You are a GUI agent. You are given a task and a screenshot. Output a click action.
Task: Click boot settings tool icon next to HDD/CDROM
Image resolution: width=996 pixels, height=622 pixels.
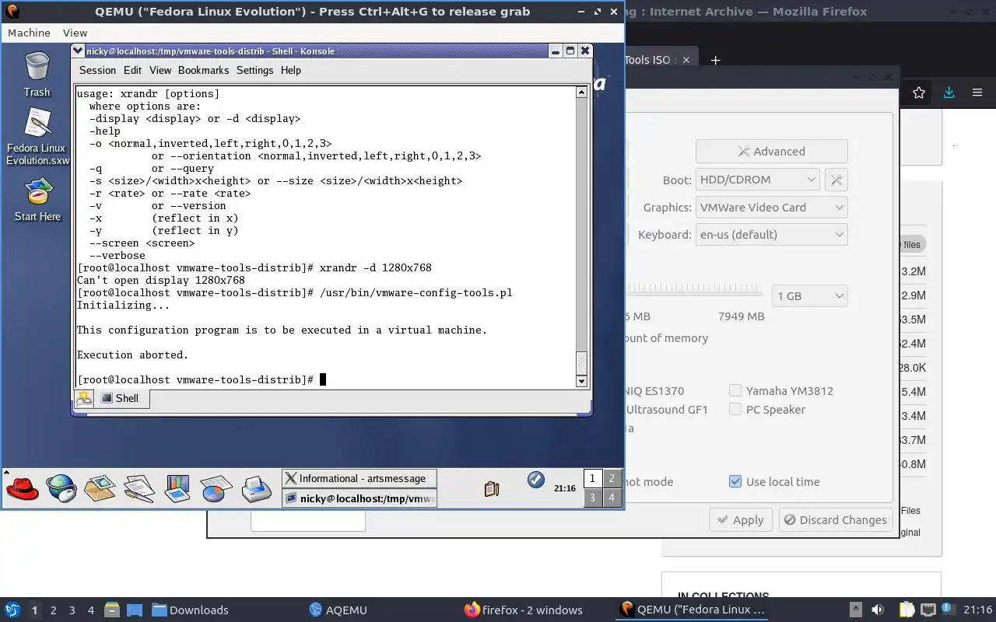(836, 180)
